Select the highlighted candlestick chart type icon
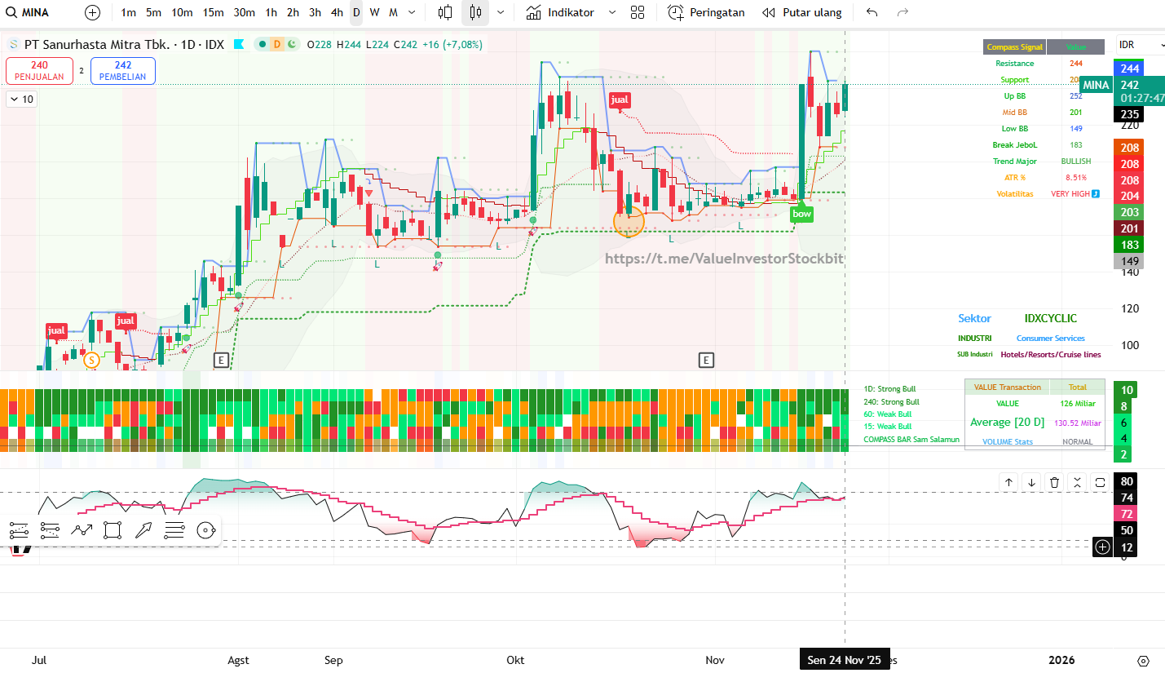The image size is (1165, 673). pyautogui.click(x=476, y=12)
